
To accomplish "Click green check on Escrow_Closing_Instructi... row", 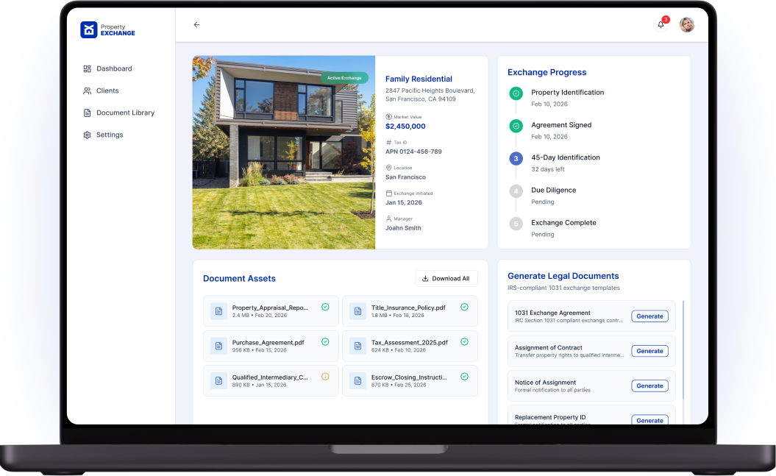I will (464, 377).
